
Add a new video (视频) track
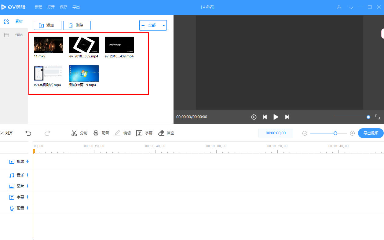pos(27,161)
